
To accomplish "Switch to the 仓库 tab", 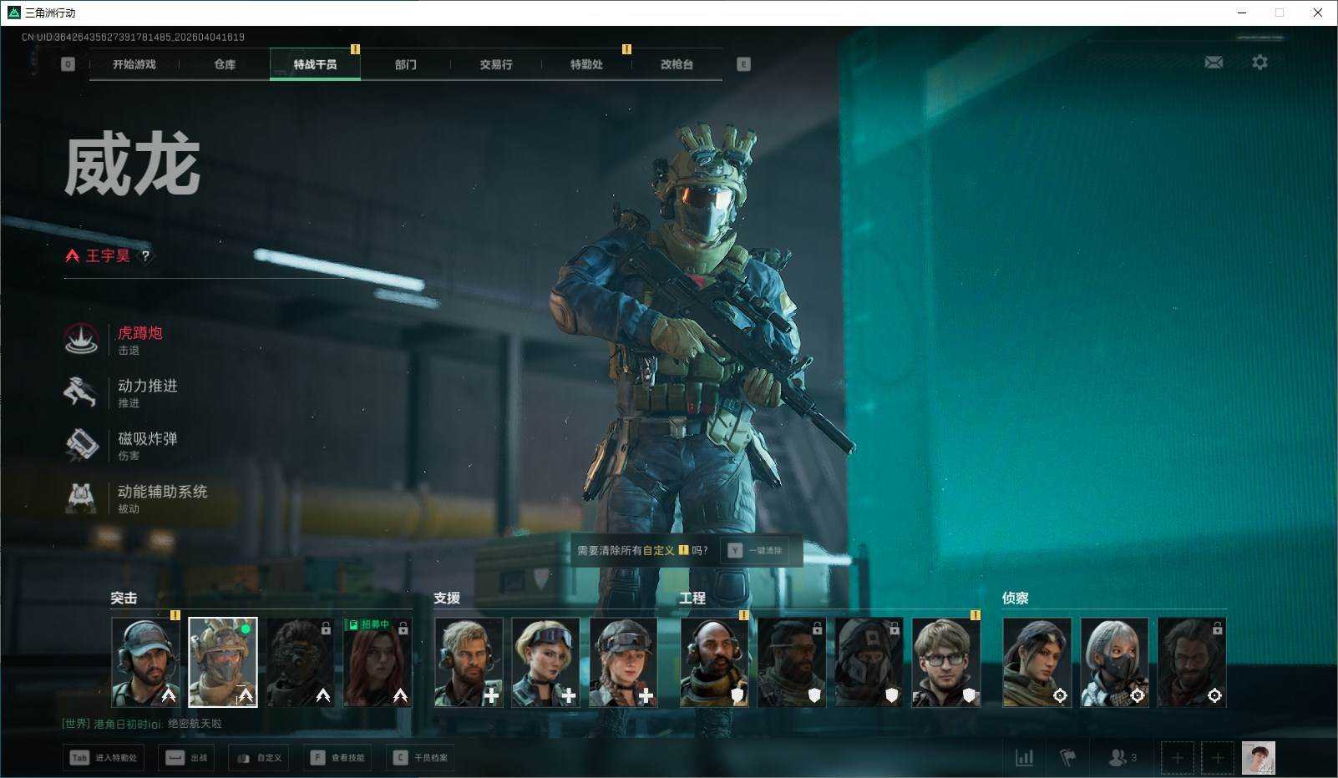I will point(225,64).
